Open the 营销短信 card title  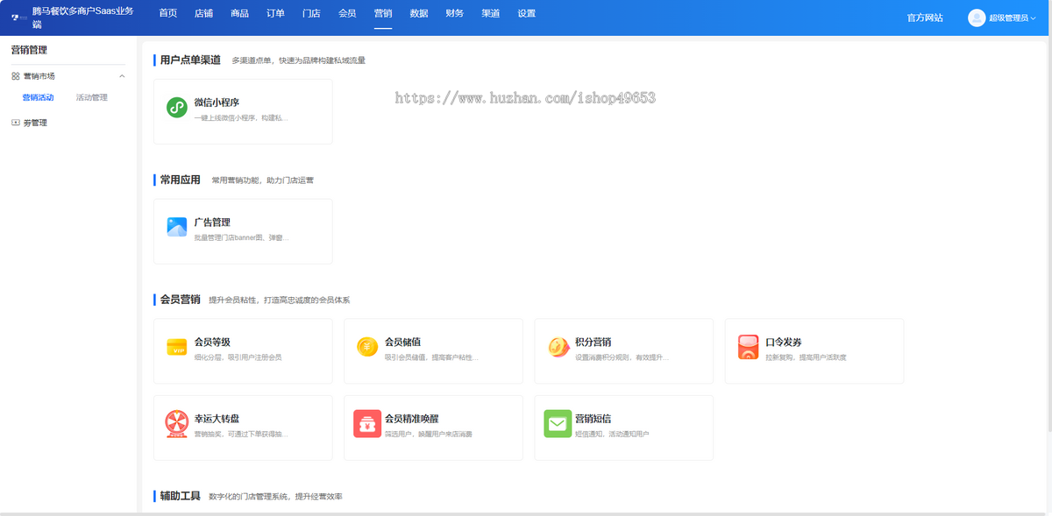click(594, 419)
